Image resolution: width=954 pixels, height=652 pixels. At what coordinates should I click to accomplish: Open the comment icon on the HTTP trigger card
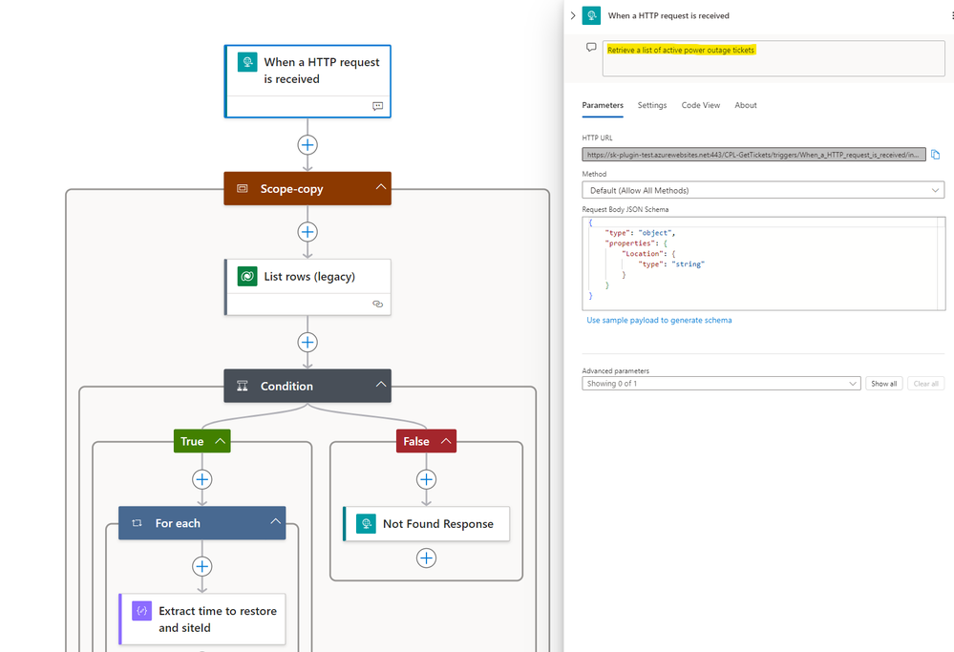378,106
